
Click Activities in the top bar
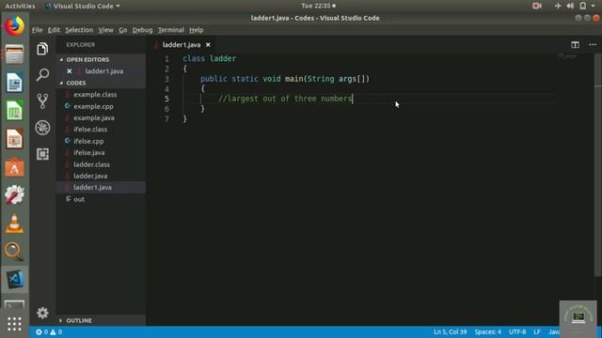pyautogui.click(x=20, y=6)
